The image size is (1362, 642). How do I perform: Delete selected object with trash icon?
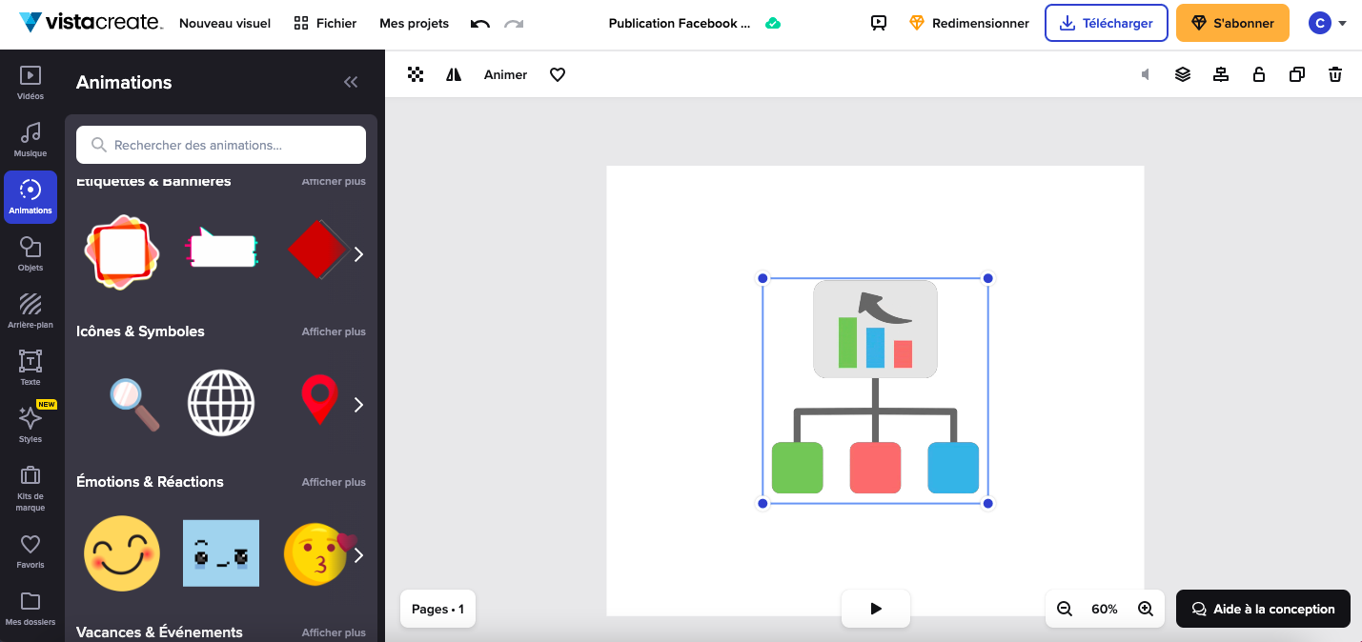click(x=1335, y=74)
